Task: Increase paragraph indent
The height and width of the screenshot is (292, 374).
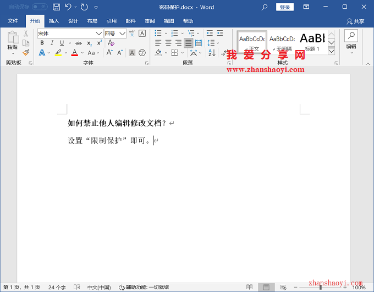Action: [219, 33]
